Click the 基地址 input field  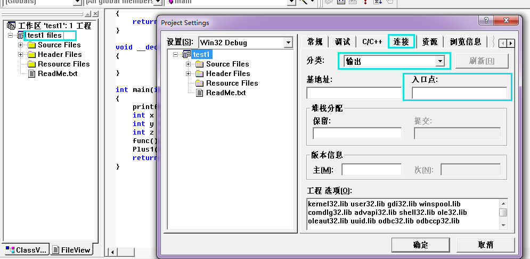pos(354,93)
